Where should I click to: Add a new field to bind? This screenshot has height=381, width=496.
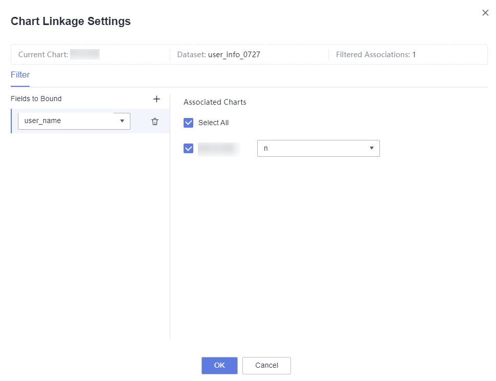(x=157, y=99)
